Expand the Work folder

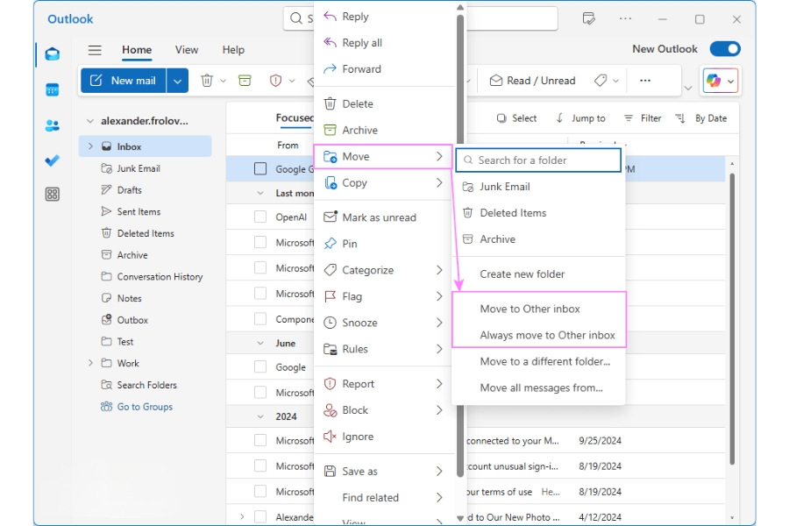(89, 363)
